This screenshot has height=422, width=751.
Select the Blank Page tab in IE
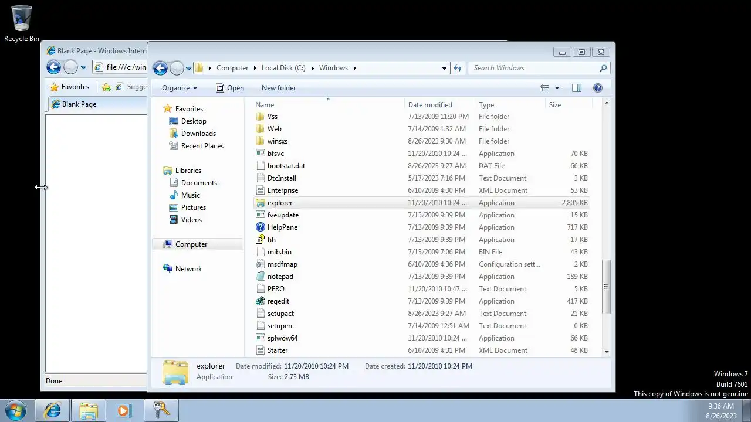click(x=96, y=104)
